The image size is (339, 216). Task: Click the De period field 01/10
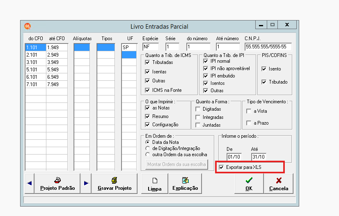click(234, 157)
